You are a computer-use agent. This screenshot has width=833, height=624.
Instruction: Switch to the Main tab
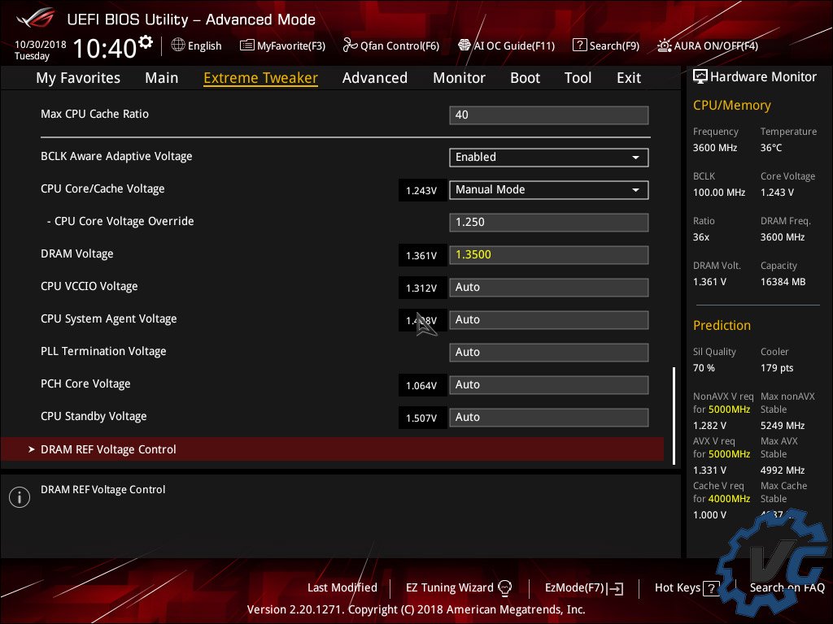click(x=162, y=78)
